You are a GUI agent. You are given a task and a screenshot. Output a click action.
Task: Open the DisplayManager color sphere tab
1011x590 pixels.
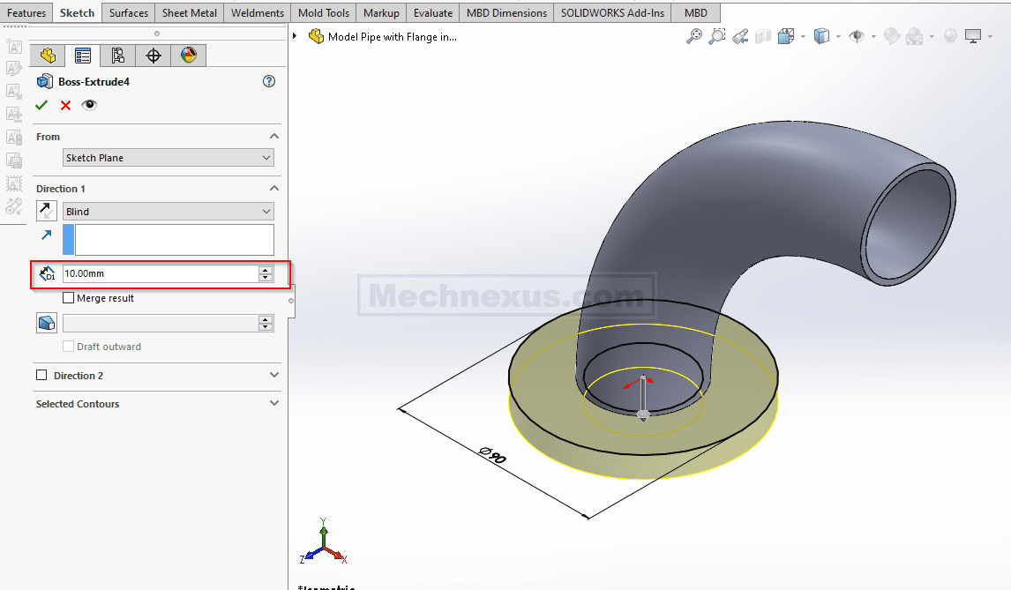[x=189, y=56]
